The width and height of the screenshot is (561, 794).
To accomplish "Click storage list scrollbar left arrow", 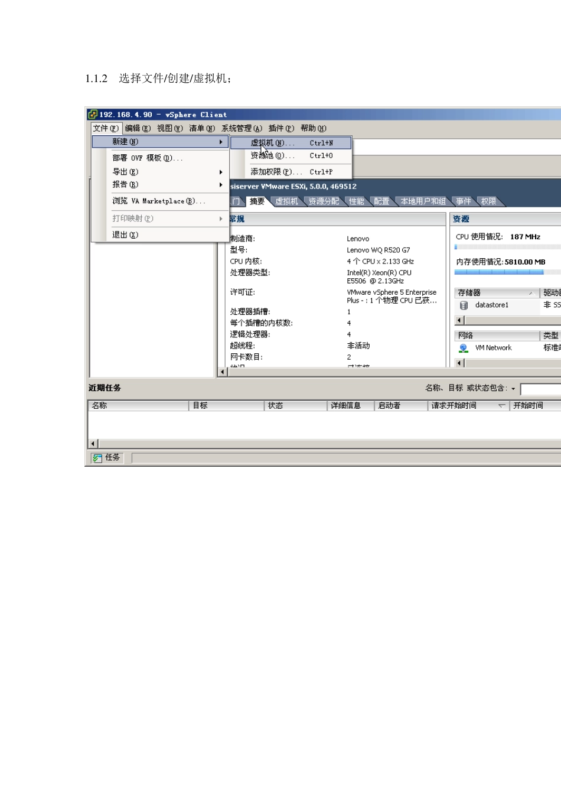I will click(459, 320).
